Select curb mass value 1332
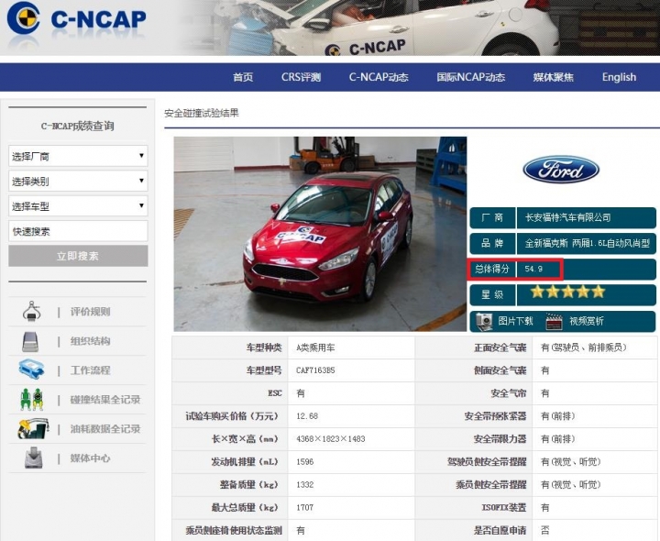660x541 pixels. tap(304, 484)
